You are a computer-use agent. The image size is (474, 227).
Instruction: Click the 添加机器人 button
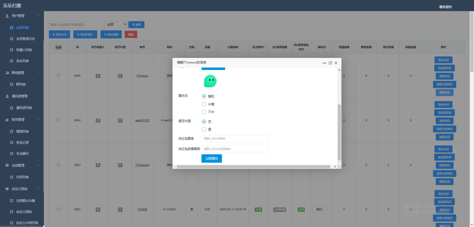(x=85, y=34)
